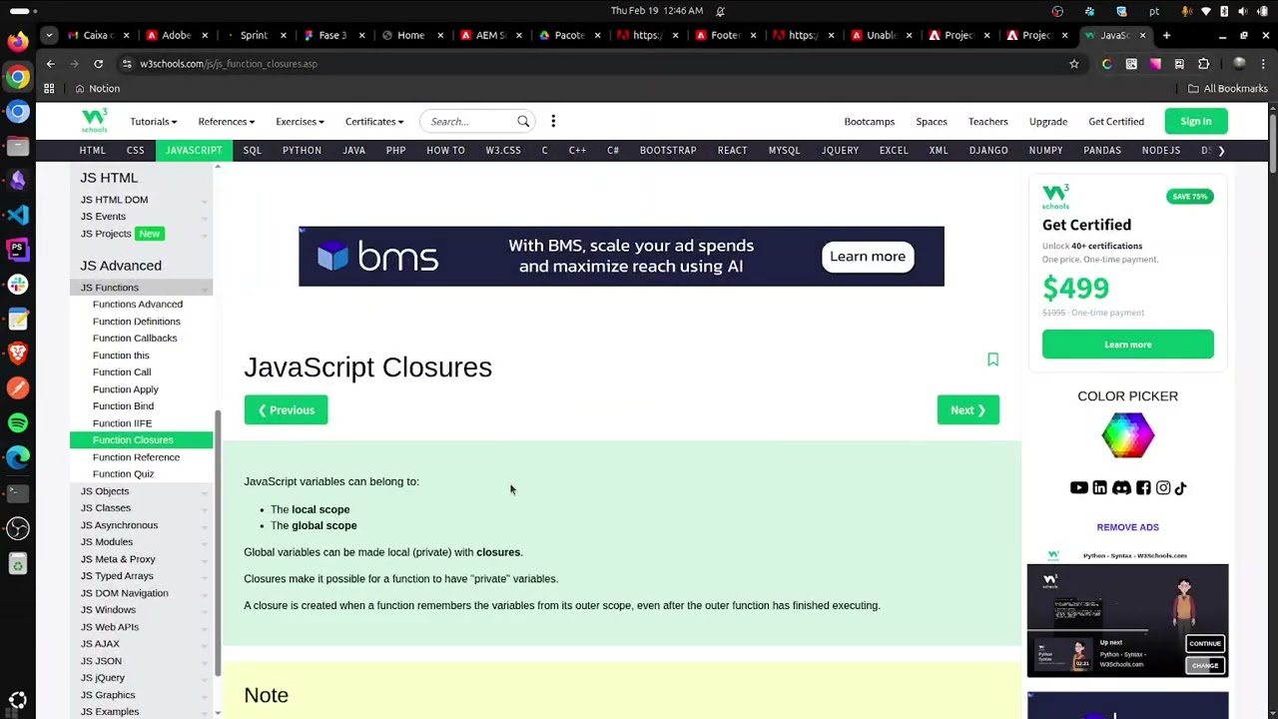Expand the JS Classes sidebar section

coord(141,508)
